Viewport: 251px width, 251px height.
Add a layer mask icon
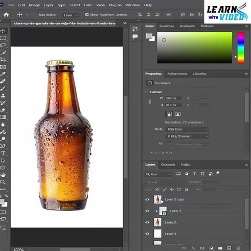tap(202, 248)
